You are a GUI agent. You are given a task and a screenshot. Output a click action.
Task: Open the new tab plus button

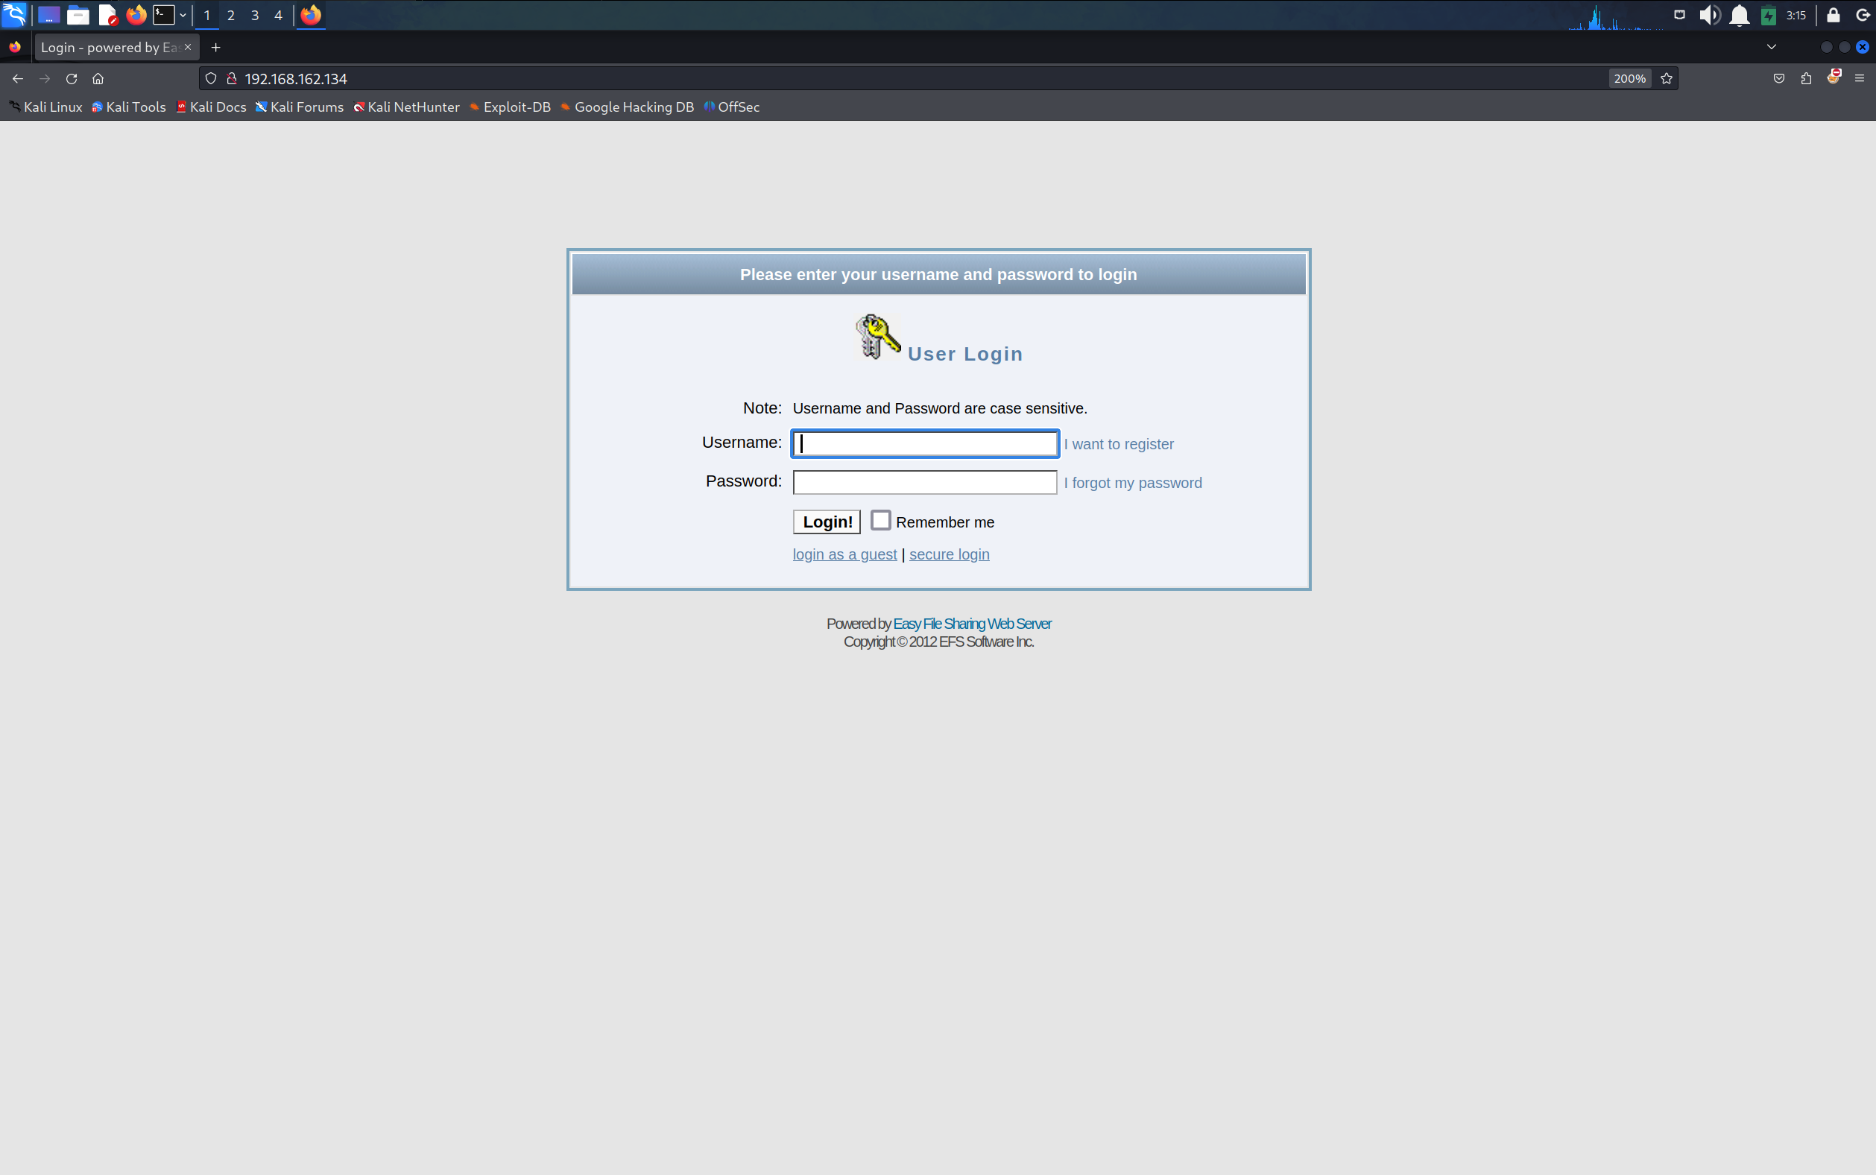click(x=216, y=48)
